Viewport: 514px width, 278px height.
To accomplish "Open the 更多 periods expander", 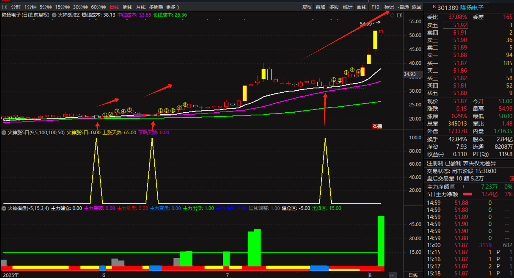I will click(172, 7).
